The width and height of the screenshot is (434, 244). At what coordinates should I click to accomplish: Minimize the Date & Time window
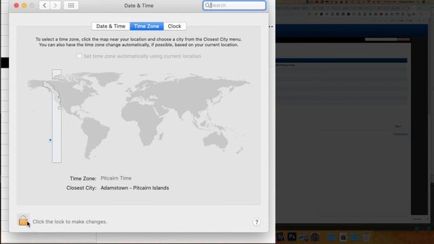click(24, 5)
